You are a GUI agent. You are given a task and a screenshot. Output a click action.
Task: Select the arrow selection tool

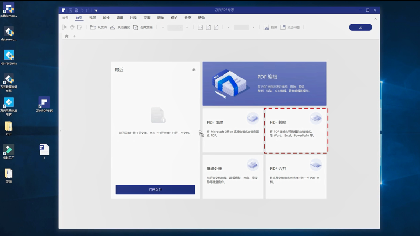(65, 27)
